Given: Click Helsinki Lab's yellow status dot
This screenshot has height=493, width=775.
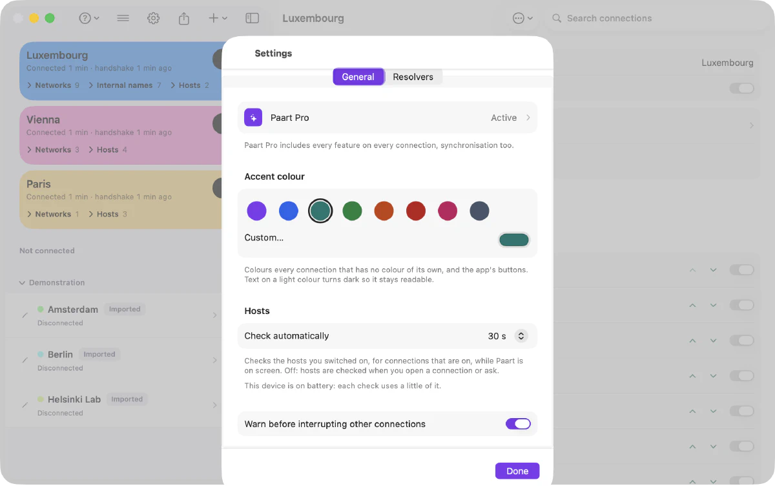Looking at the screenshot, I should coord(41,399).
